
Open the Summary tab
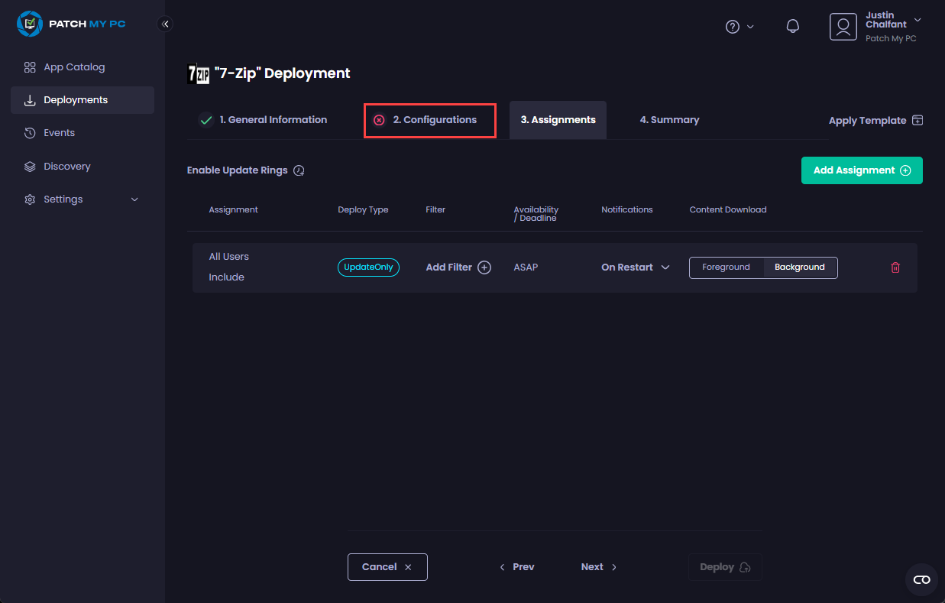click(x=669, y=120)
